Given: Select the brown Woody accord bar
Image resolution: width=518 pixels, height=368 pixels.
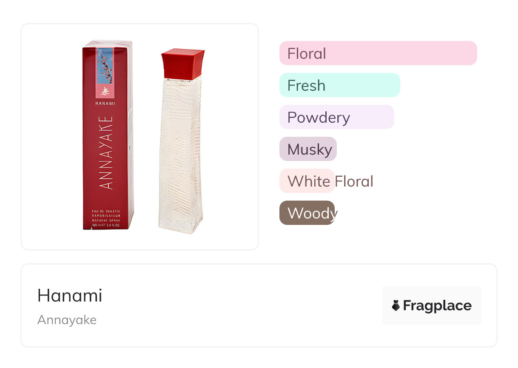Looking at the screenshot, I should [307, 213].
